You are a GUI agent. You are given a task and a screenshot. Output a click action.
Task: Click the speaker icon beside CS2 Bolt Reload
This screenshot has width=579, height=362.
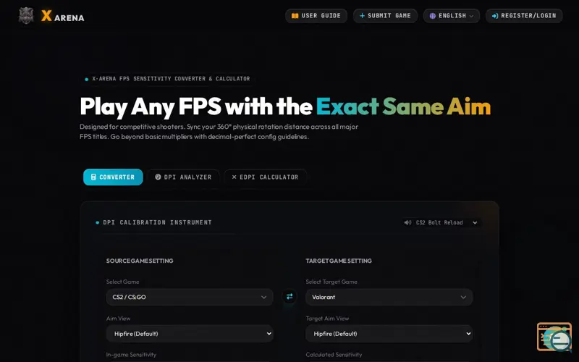pyautogui.click(x=407, y=222)
